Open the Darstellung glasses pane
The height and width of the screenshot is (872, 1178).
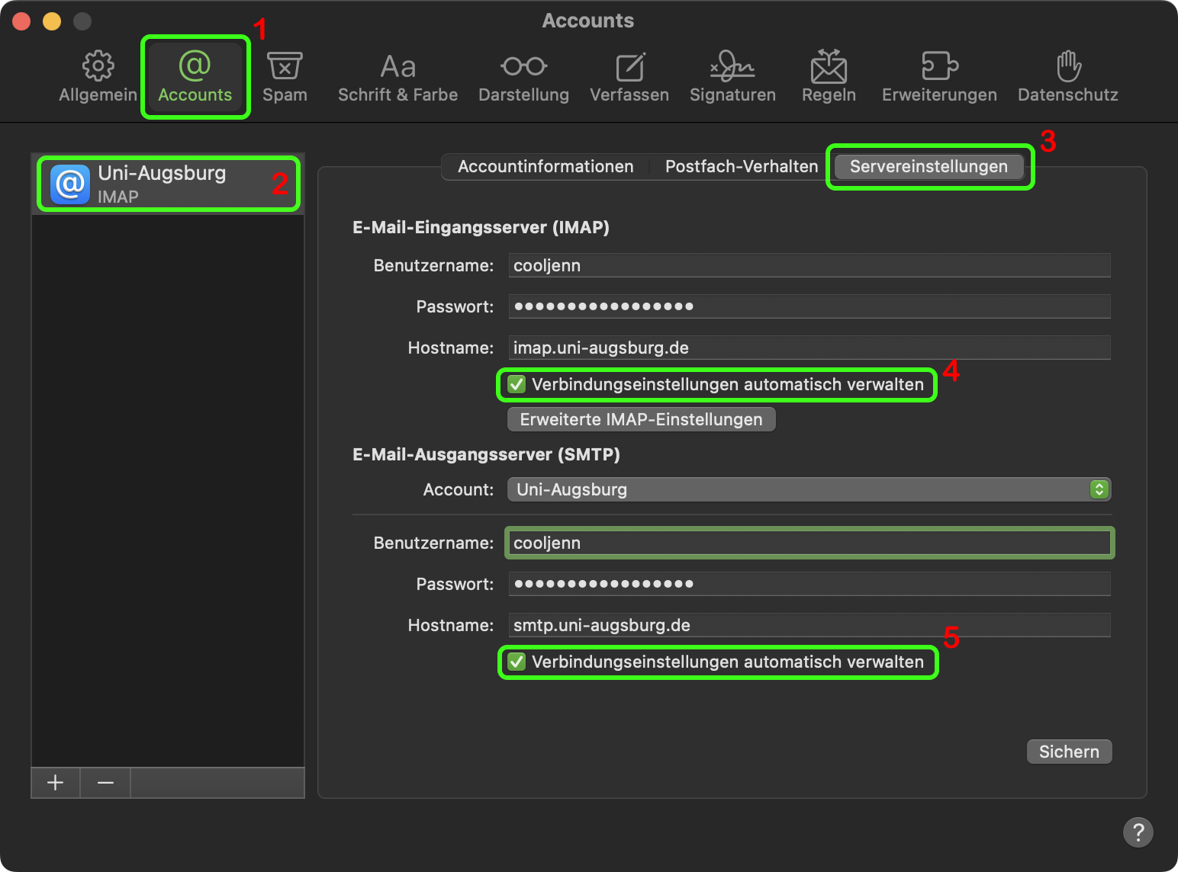[523, 77]
